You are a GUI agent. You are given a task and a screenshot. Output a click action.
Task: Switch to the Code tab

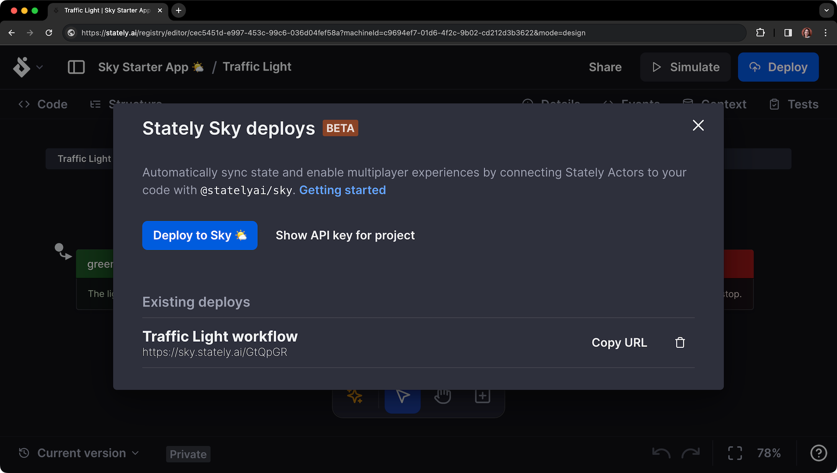click(42, 104)
